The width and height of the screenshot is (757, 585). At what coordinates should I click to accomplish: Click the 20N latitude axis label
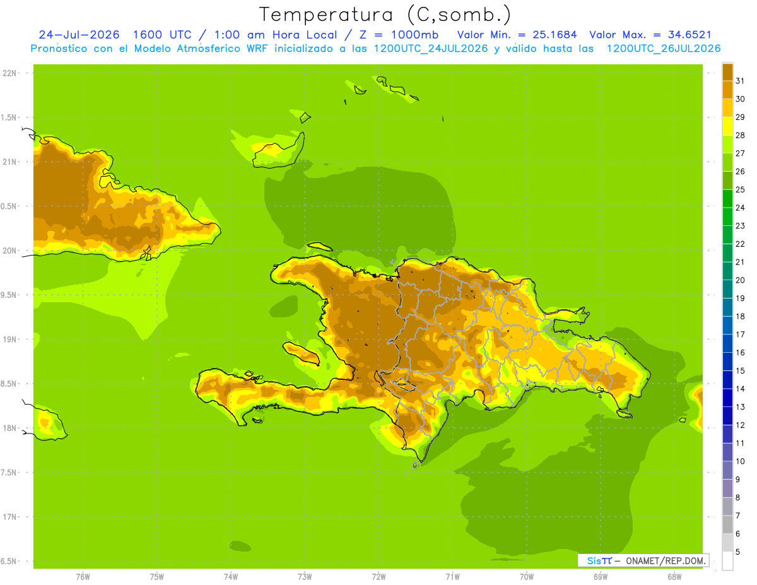[x=9, y=251]
